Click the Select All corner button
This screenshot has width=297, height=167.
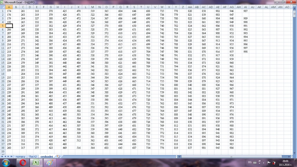pos(3,7)
